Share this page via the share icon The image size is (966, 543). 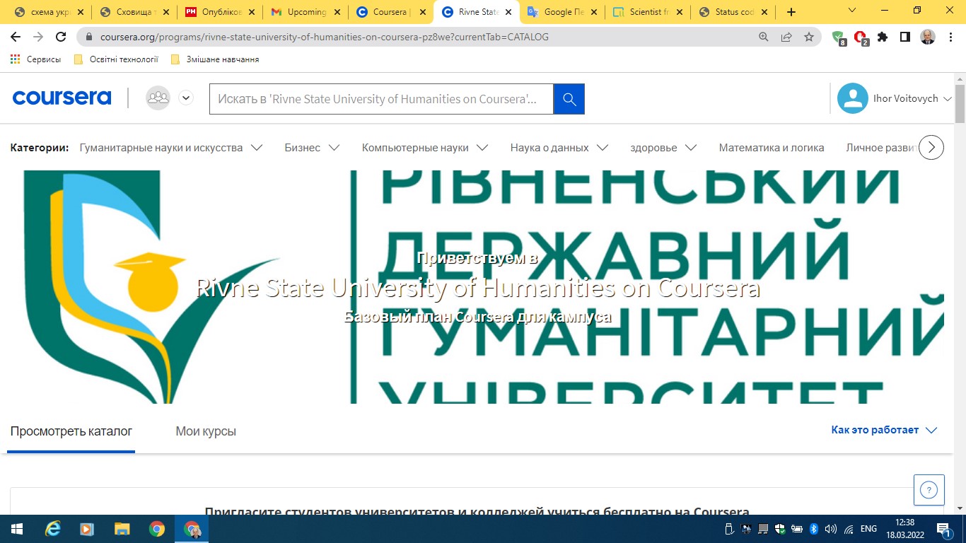point(786,37)
